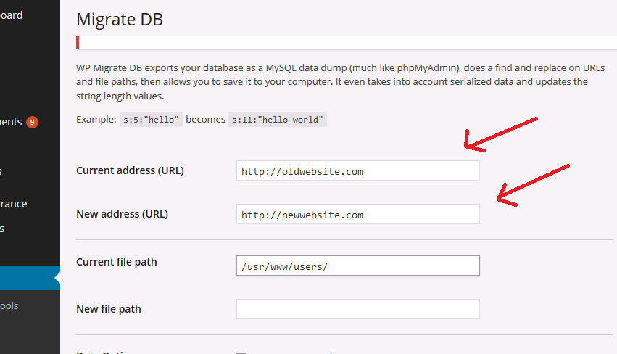Image resolution: width=617 pixels, height=354 pixels.
Task: Click the "Current address (URL)" label
Action: 130,171
